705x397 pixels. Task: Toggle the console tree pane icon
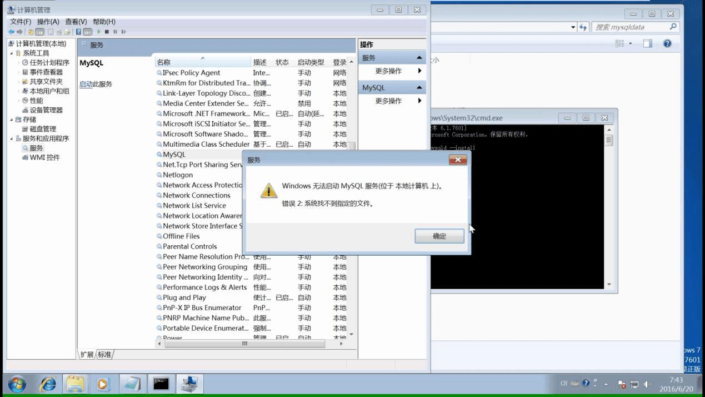(x=41, y=32)
